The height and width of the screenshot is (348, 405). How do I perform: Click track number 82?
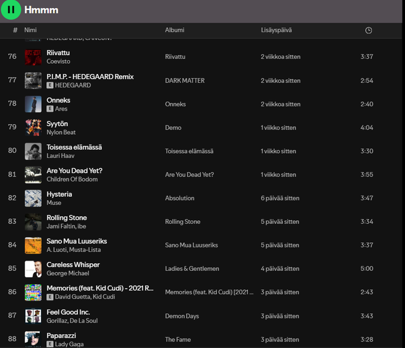click(x=12, y=198)
